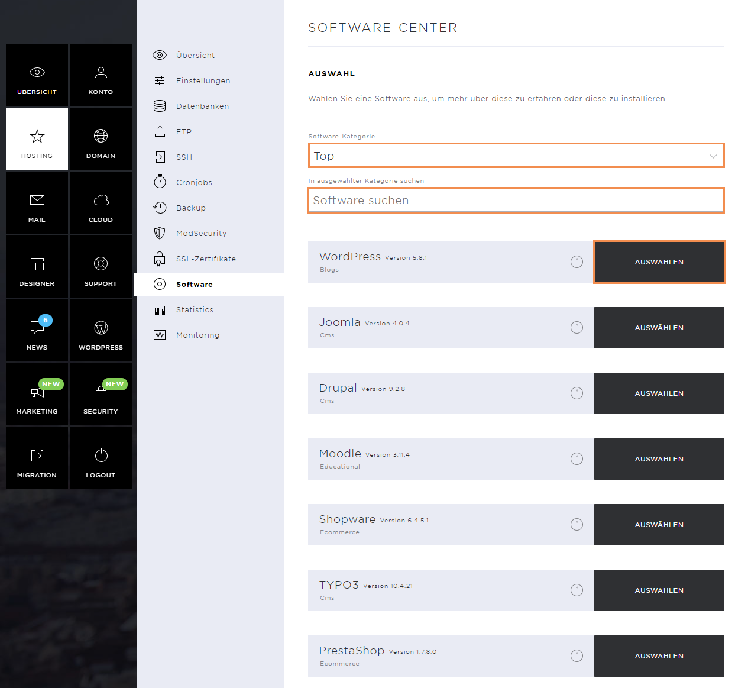748x688 pixels.
Task: Open the Mail envelope tile
Action: [37, 203]
